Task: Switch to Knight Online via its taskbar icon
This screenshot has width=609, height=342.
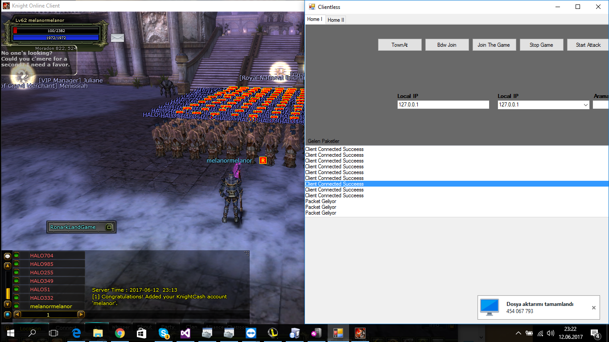Action: coord(360,333)
